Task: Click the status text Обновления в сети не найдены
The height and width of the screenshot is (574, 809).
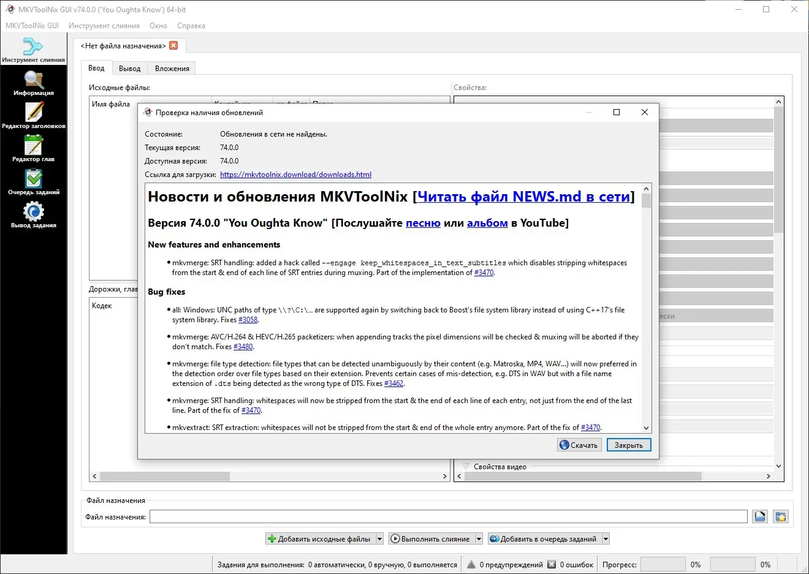Action: click(273, 134)
